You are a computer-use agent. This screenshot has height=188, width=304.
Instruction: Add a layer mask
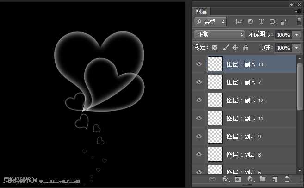(x=238, y=179)
